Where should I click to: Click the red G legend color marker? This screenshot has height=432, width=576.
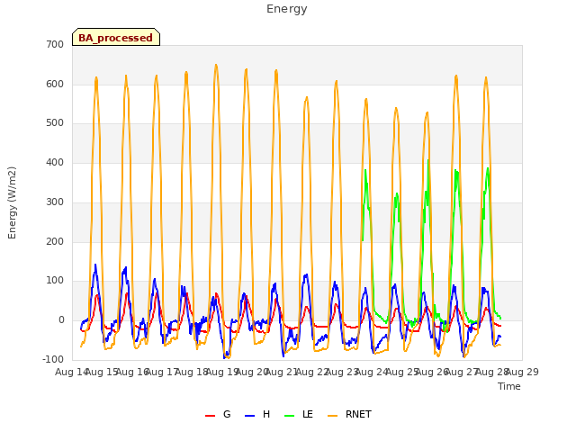pos(210,416)
